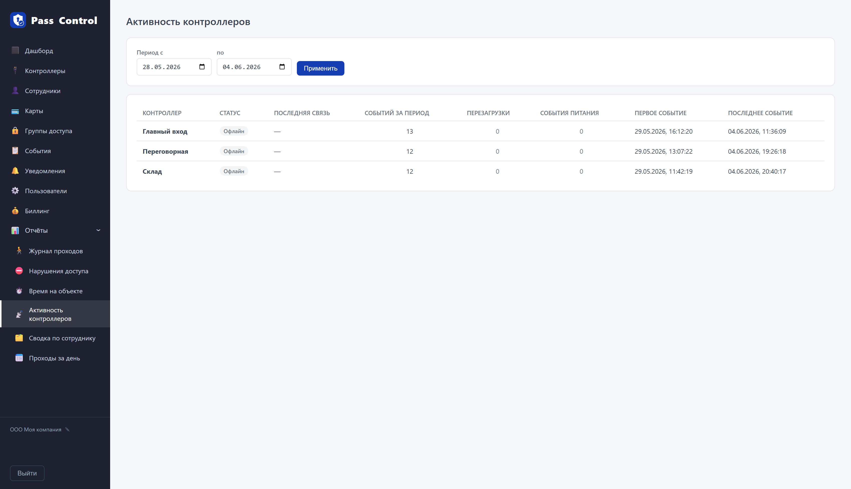Viewport: 851px width, 489px height.
Task: Click ООО Моя компания company name
Action: pyautogui.click(x=36, y=429)
